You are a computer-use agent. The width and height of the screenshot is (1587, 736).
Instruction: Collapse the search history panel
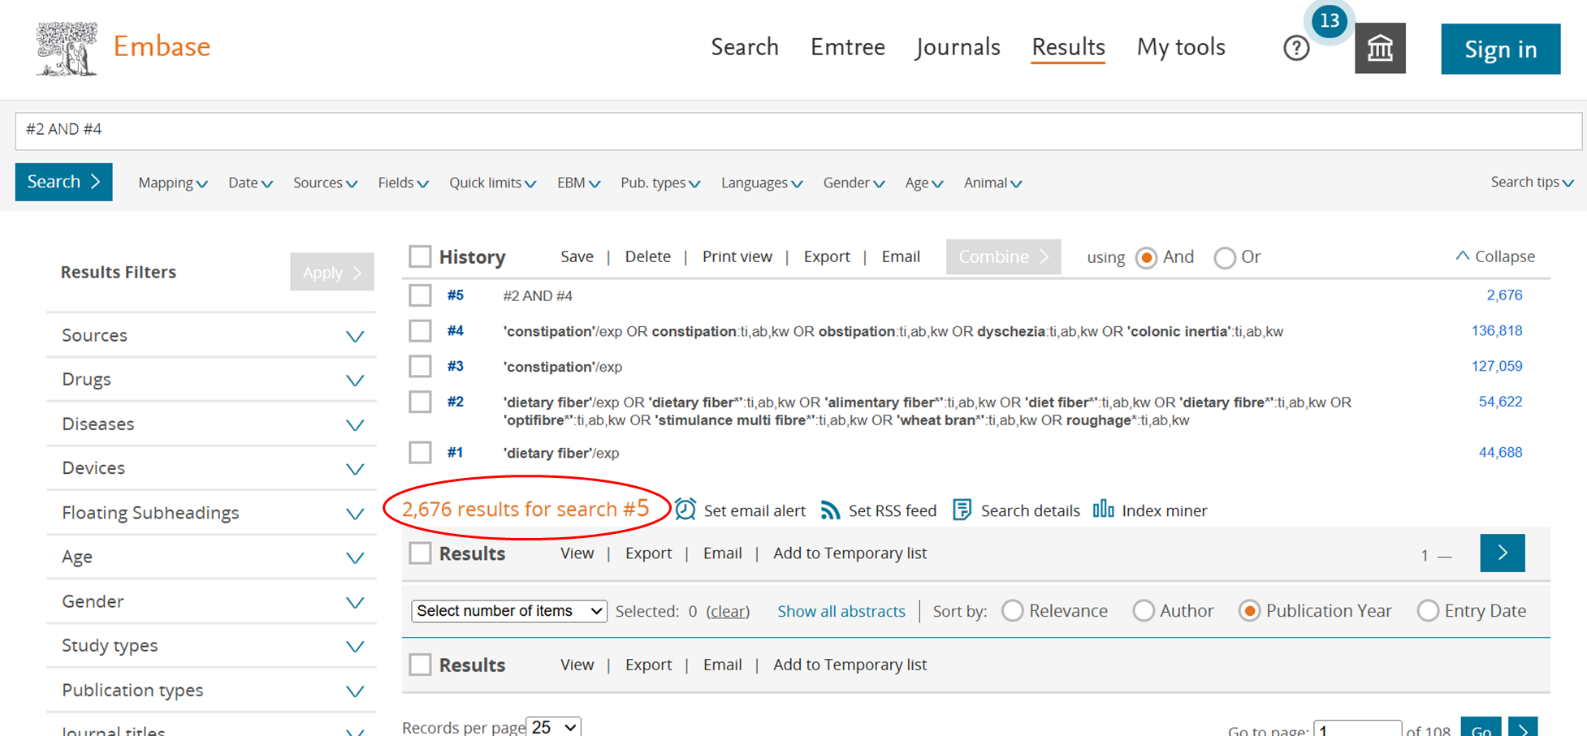(x=1495, y=256)
